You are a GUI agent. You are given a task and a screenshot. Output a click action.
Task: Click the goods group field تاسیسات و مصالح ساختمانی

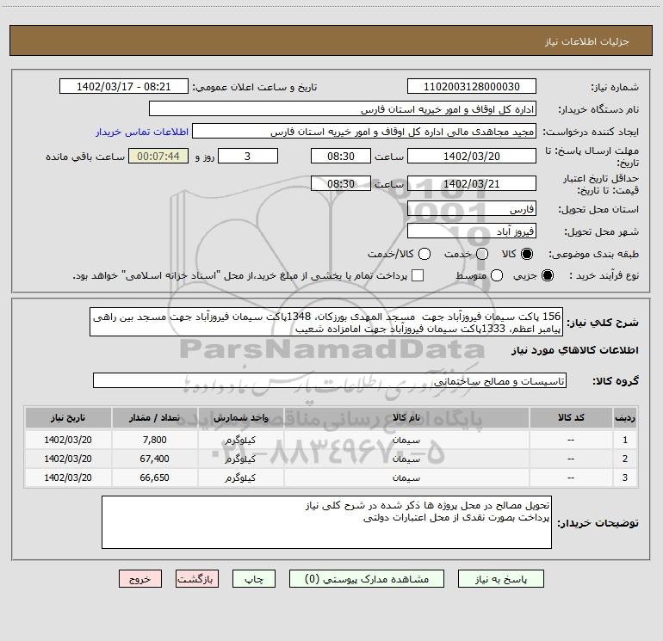pyautogui.click(x=330, y=380)
